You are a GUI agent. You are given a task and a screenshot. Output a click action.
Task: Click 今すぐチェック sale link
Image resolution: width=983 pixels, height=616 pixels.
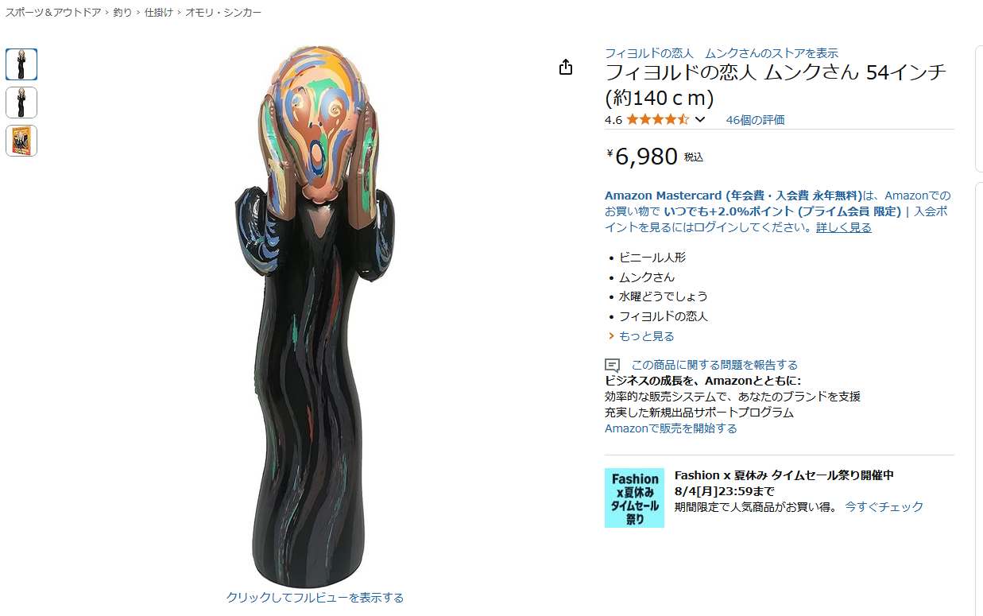(x=884, y=506)
